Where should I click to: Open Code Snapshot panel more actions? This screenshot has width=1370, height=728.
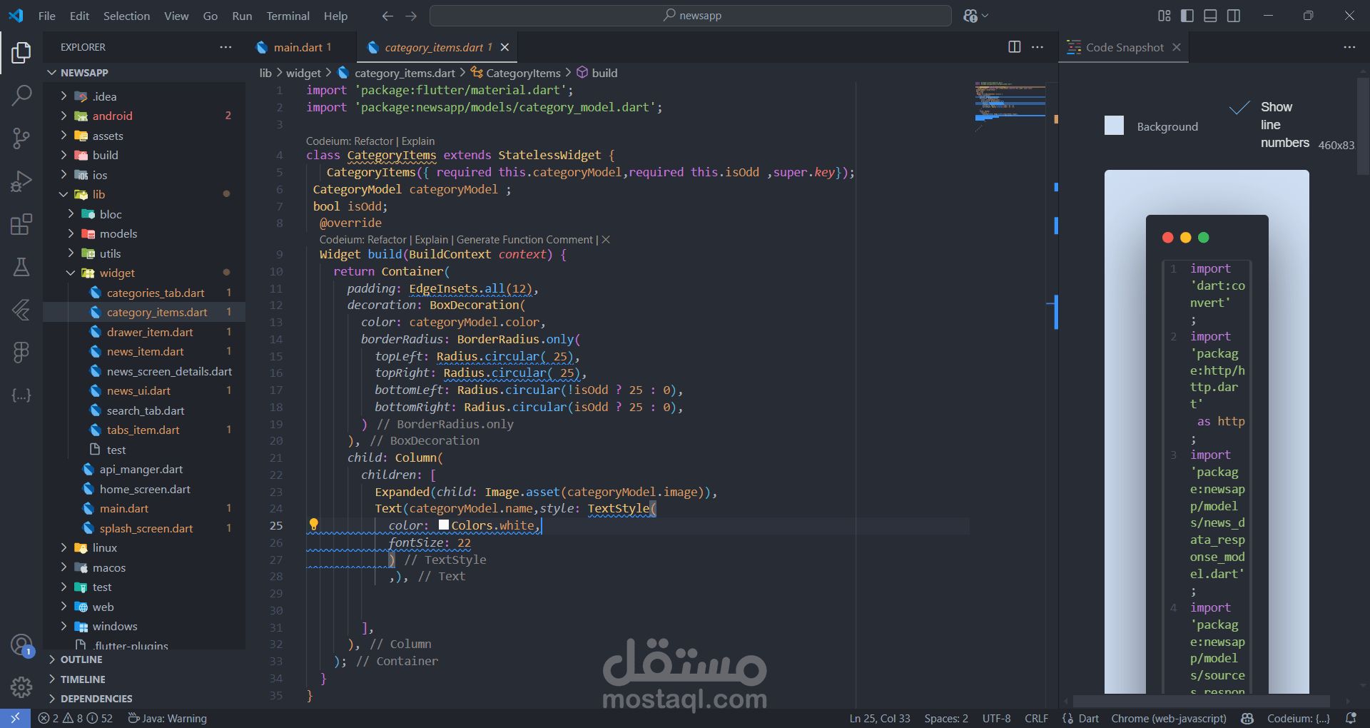coord(1349,47)
